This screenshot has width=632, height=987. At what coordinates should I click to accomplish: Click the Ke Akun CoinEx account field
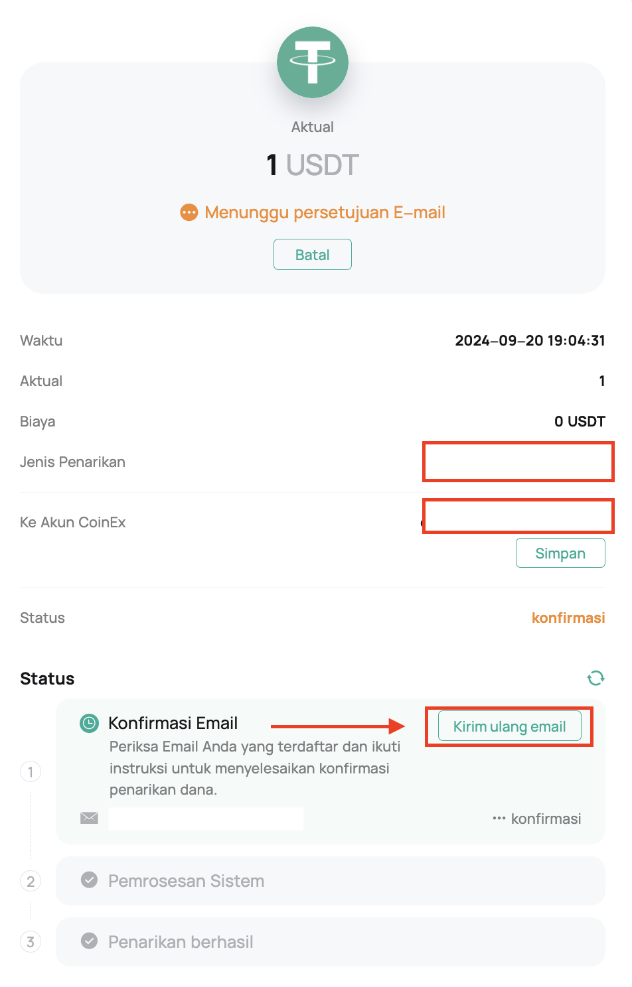click(518, 516)
